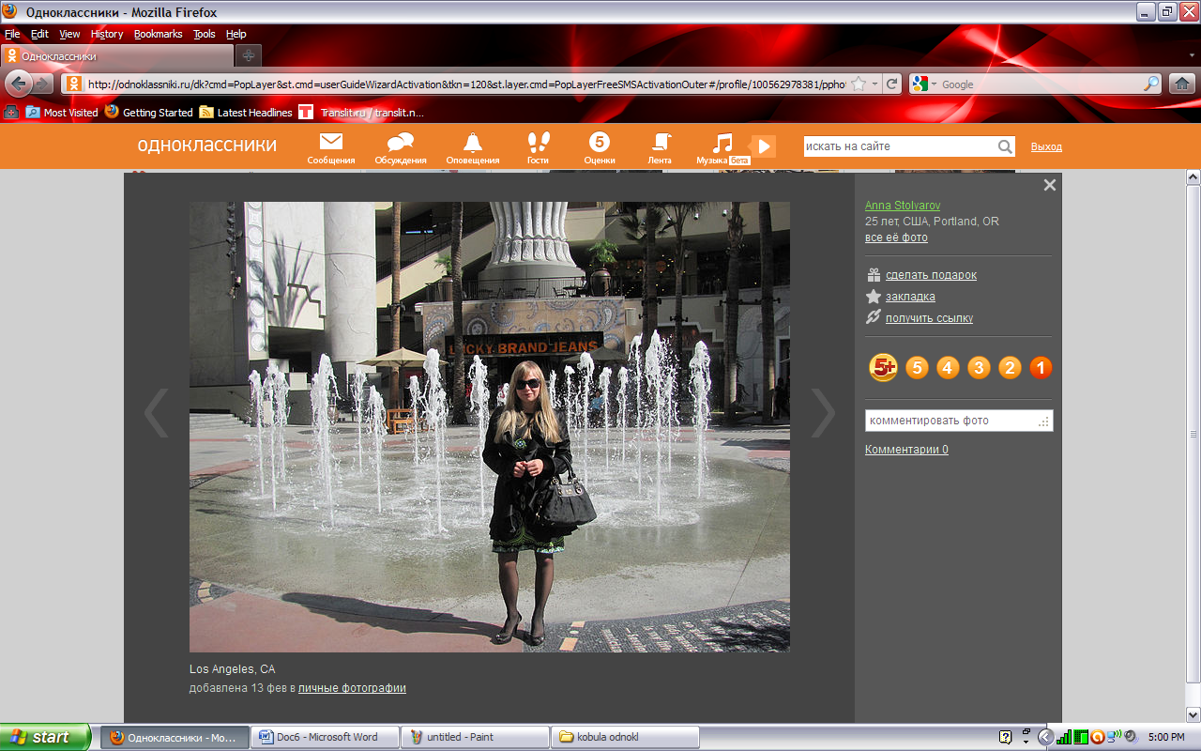Click Google search bar magnifier
1201x751 pixels.
[1151, 84]
